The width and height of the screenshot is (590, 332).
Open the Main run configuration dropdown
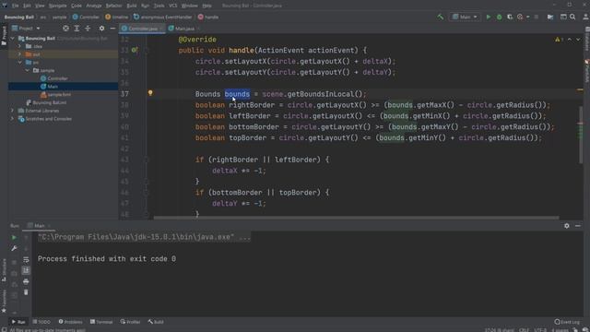click(465, 17)
